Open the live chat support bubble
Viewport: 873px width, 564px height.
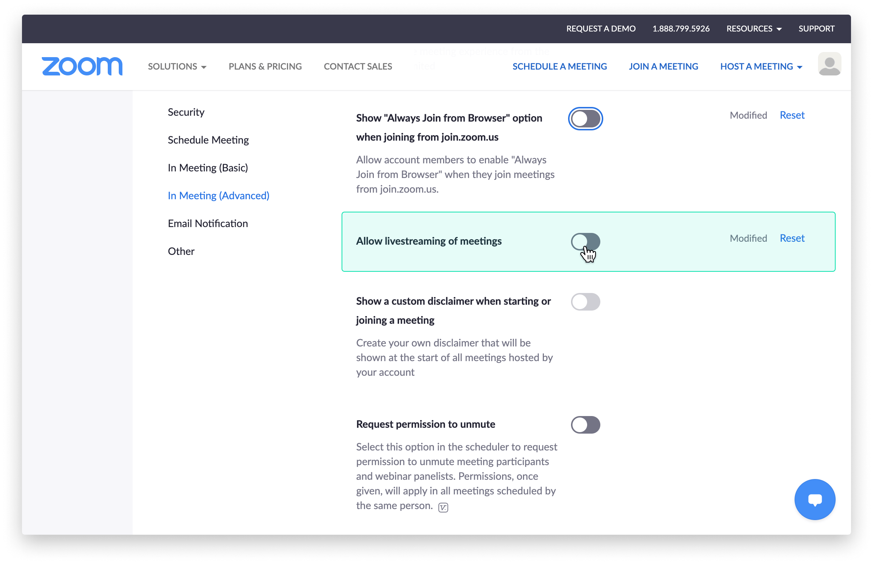point(814,499)
